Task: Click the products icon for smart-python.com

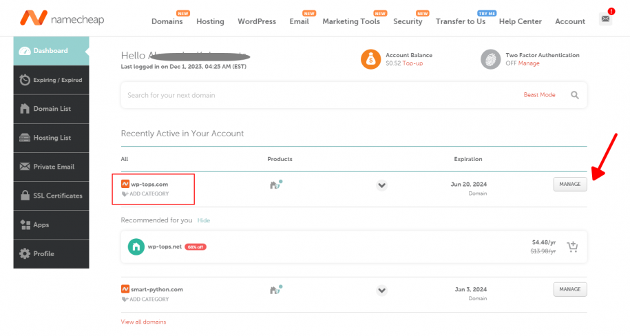Action: 276,290
